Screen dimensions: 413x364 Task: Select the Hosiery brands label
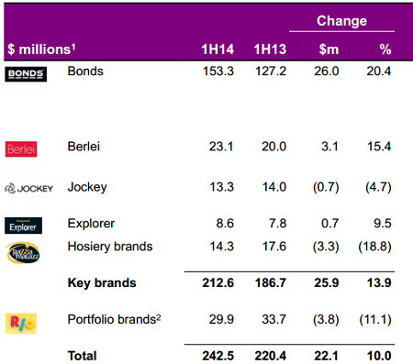tap(110, 247)
